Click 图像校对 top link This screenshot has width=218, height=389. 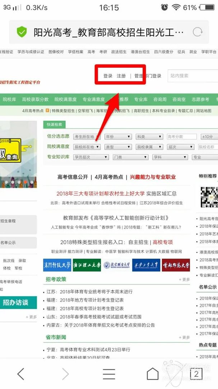56,52
